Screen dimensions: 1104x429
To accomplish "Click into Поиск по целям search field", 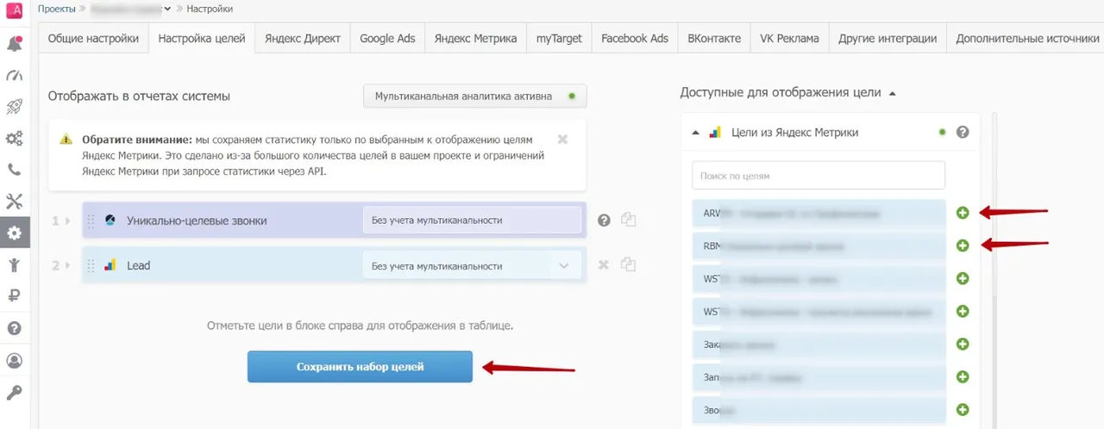I will click(819, 175).
